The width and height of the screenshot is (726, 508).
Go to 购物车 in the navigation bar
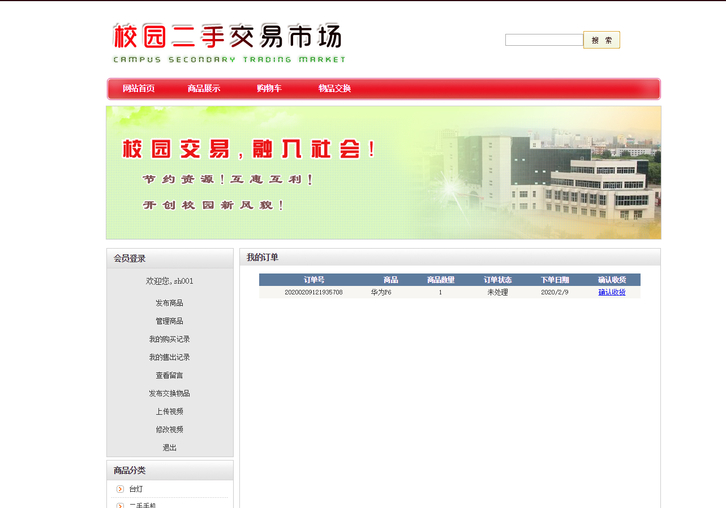(269, 89)
